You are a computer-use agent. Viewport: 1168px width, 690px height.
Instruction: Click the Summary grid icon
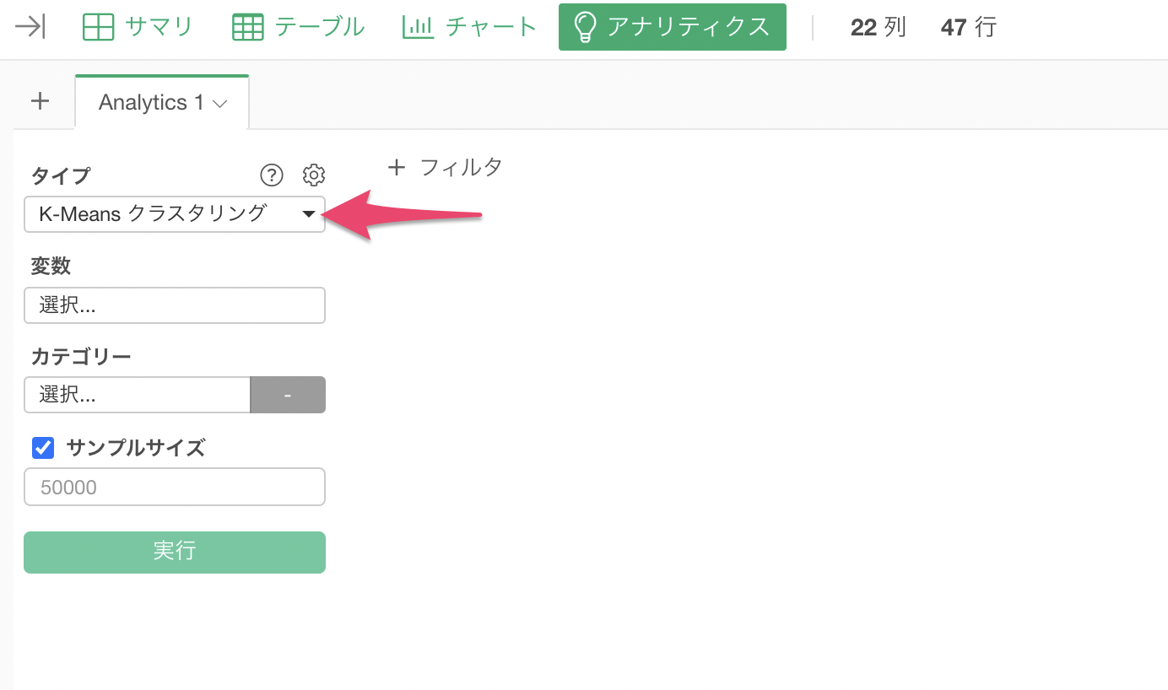pyautogui.click(x=98, y=27)
